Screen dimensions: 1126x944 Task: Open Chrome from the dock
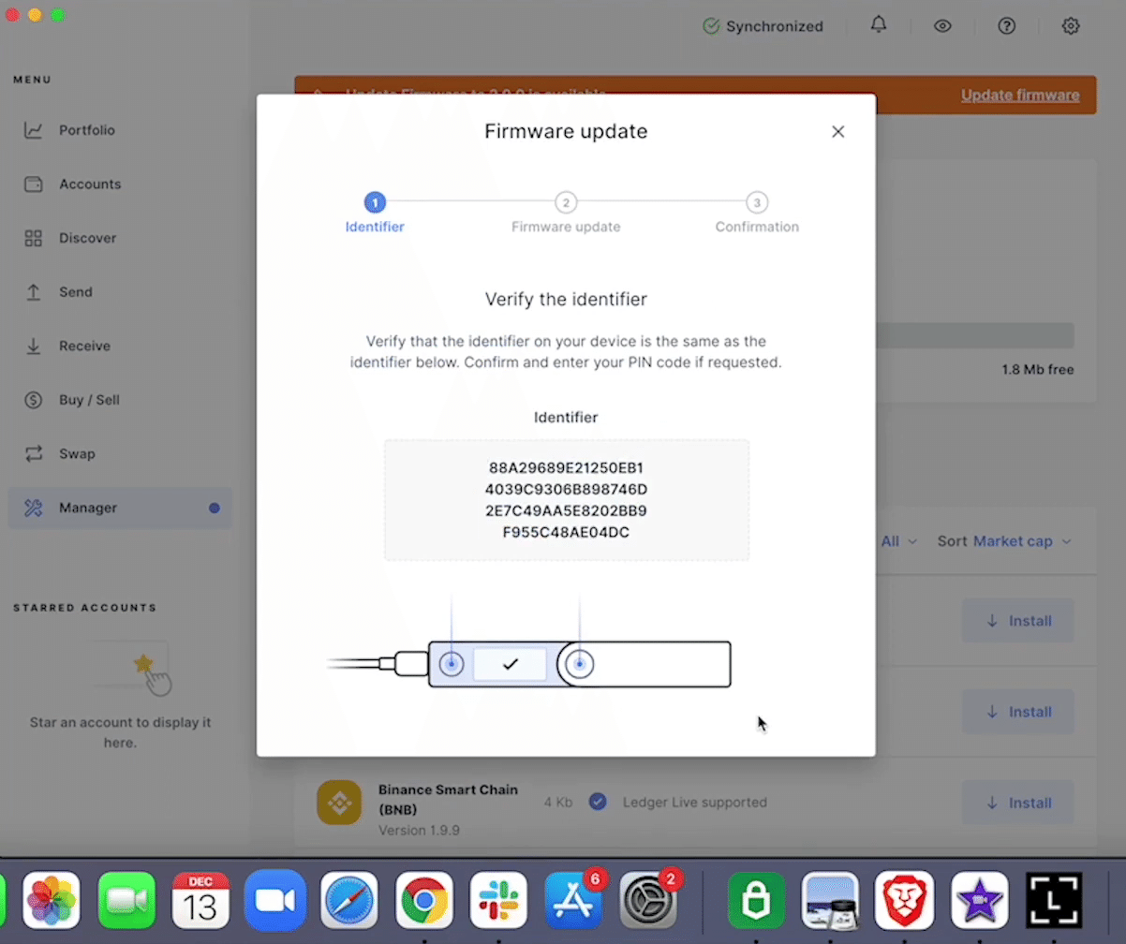click(424, 901)
